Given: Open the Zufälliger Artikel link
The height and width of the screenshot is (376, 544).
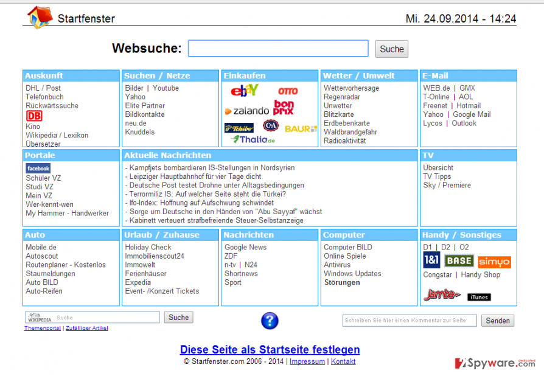Looking at the screenshot, I should coord(87,328).
